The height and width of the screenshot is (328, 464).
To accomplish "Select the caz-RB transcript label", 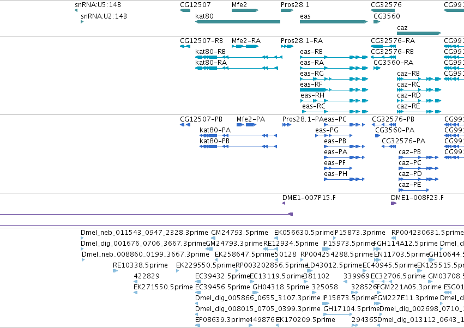I will tap(408, 74).
